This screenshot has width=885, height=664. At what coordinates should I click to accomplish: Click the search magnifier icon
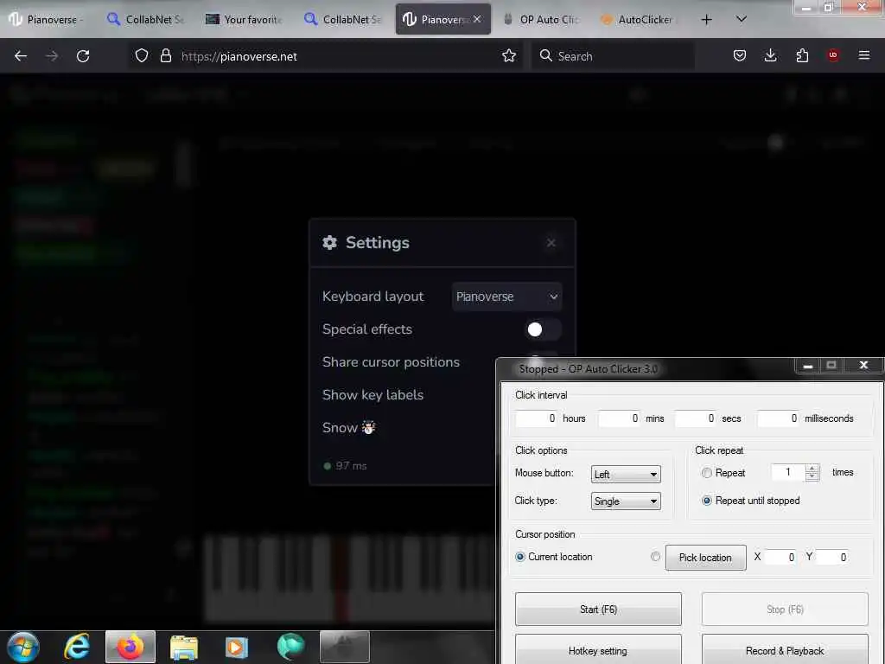pos(546,55)
